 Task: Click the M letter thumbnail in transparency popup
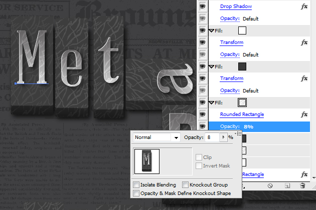click(146, 161)
